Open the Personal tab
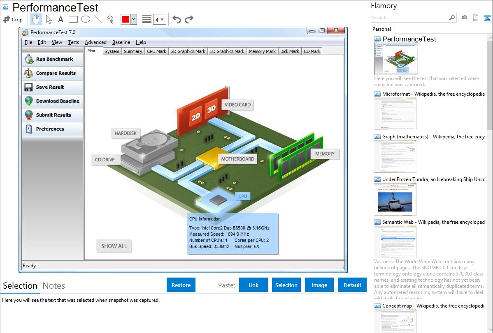Viewport: 493px width, 333px height. tap(381, 29)
